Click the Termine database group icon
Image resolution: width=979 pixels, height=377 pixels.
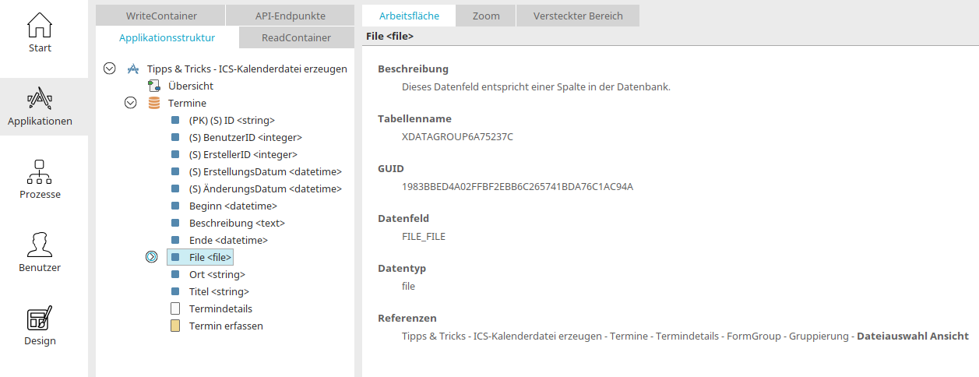(154, 103)
